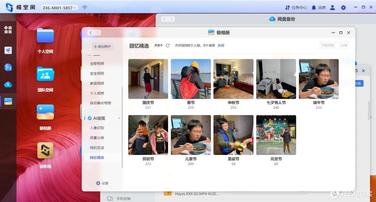Screen dimensions: 376x202
Task: Go back in the 极相册 window
Action: click(91, 33)
